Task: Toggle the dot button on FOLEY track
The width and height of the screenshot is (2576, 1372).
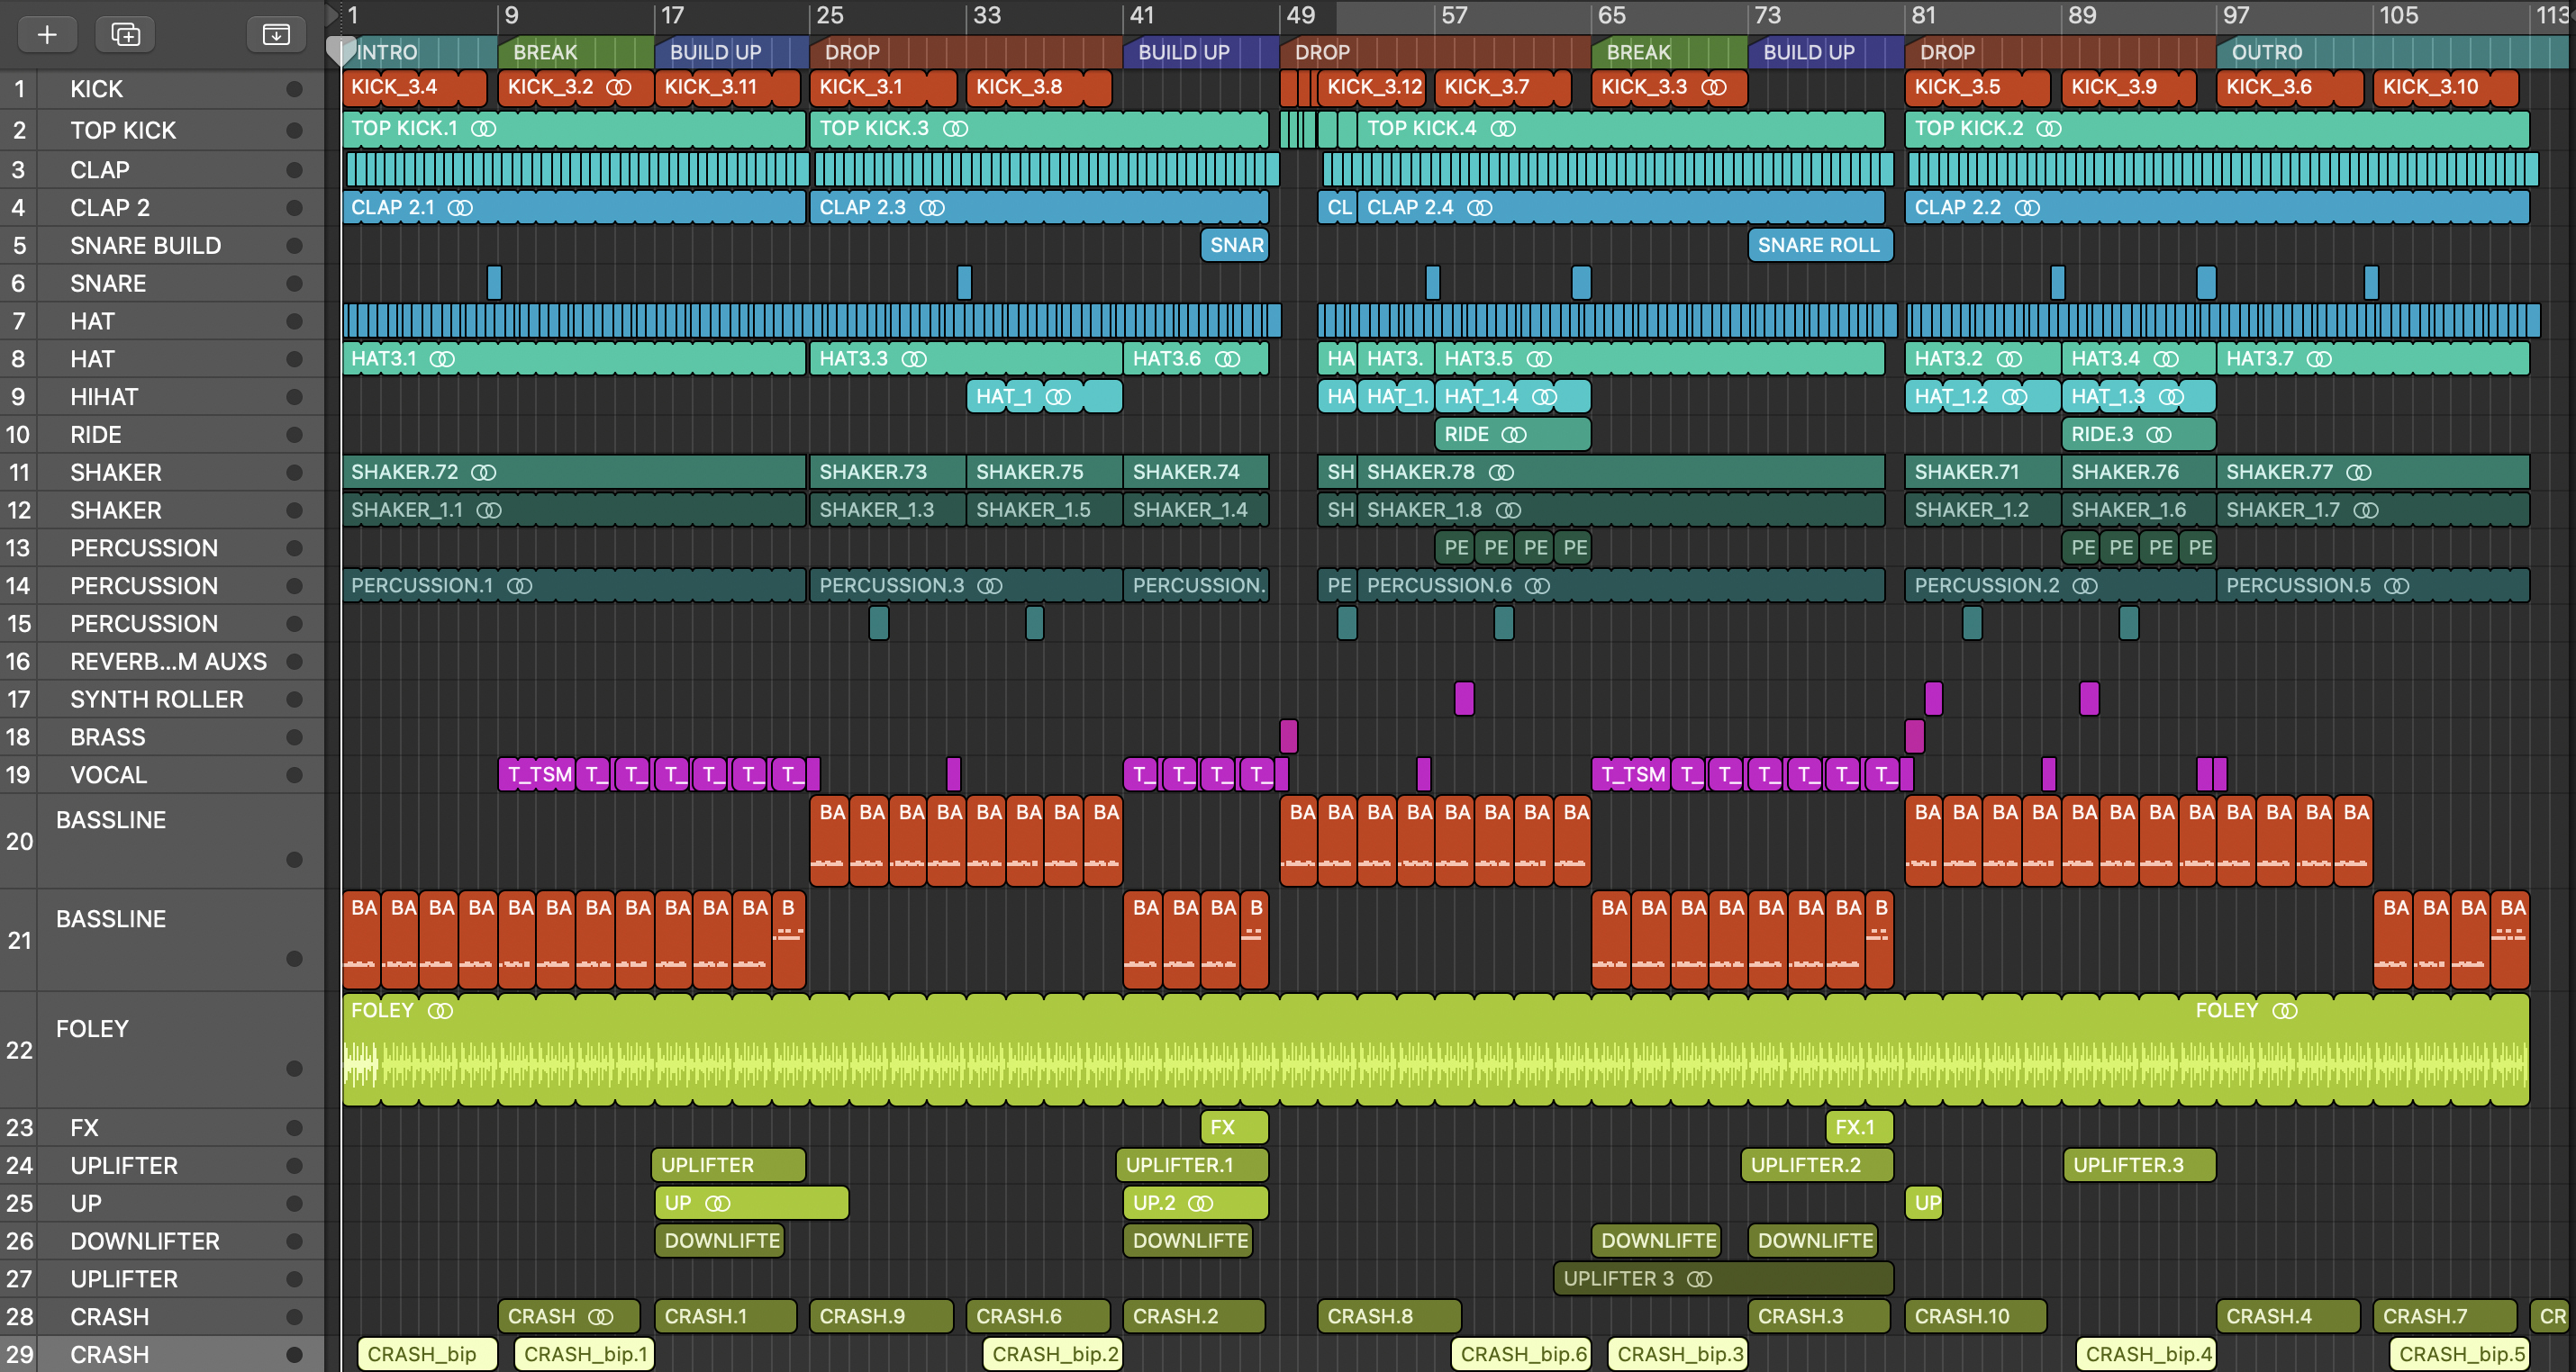Action: tap(294, 1069)
